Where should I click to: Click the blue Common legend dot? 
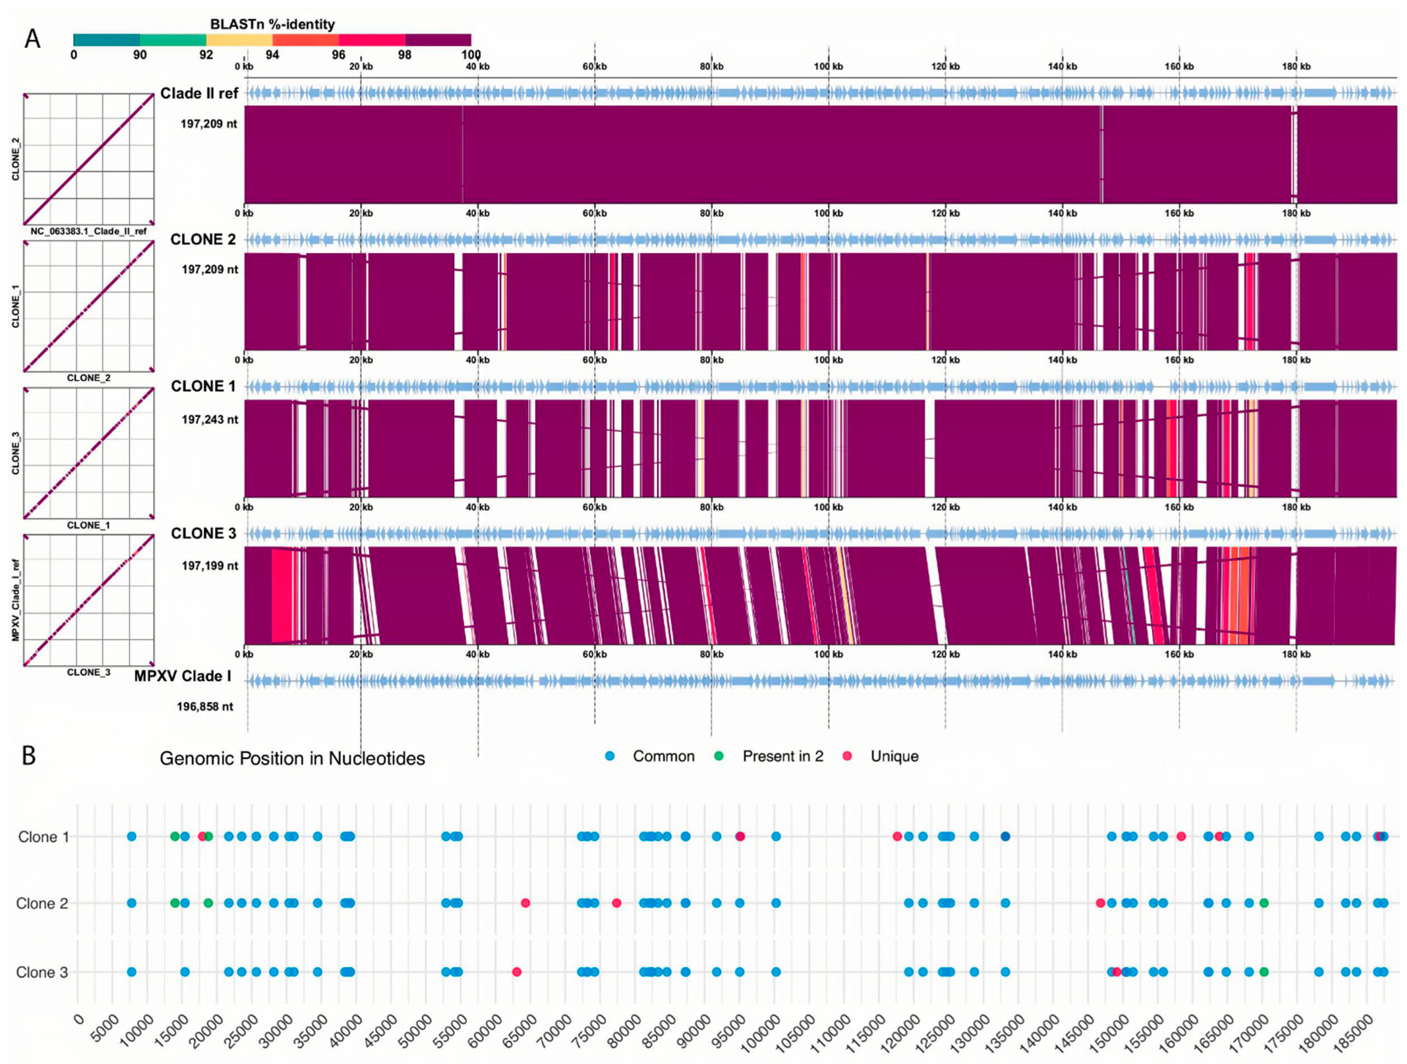[x=610, y=756]
